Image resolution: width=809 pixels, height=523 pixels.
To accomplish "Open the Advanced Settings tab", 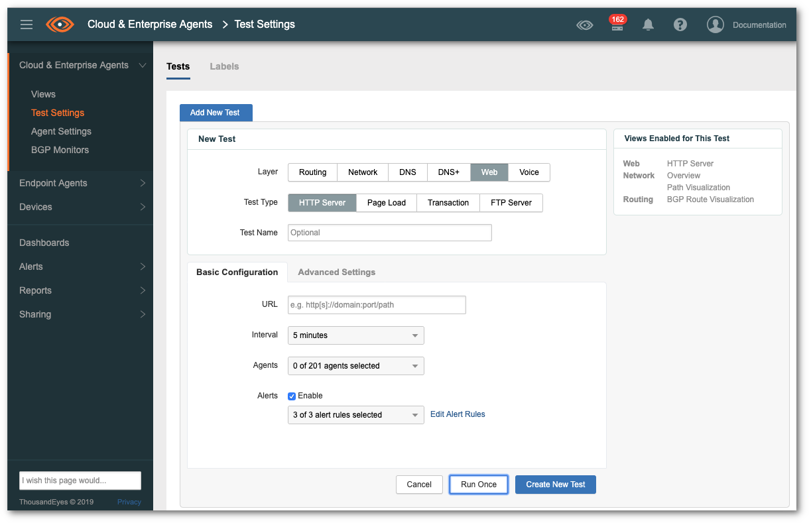I will 336,272.
